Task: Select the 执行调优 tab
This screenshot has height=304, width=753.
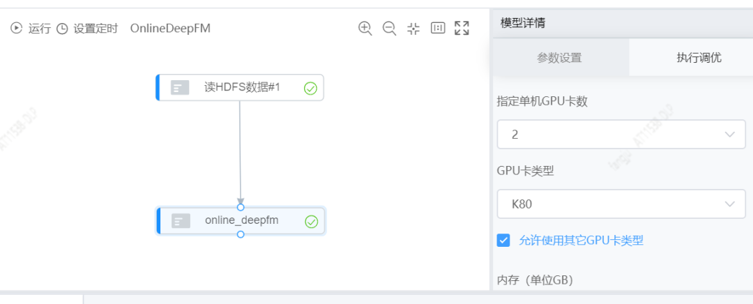Action: pyautogui.click(x=698, y=58)
